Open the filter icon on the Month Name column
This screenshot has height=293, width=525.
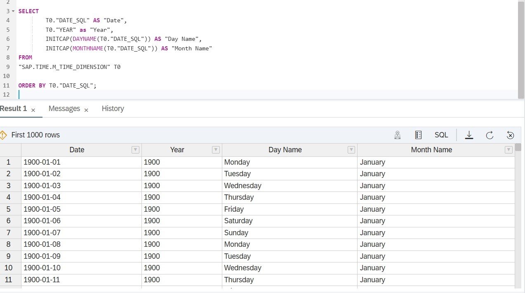(509, 150)
